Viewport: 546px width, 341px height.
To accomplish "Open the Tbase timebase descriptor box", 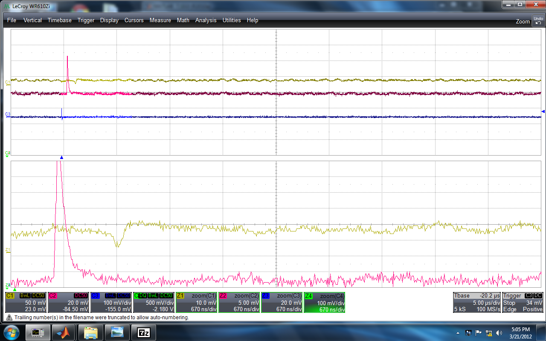I will pos(477,302).
